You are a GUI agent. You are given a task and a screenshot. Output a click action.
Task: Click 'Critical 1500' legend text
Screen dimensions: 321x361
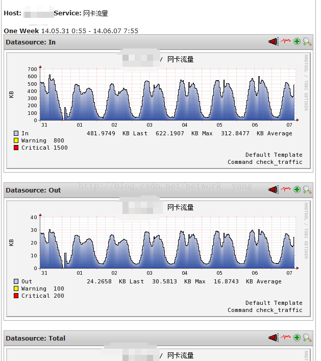(44, 148)
